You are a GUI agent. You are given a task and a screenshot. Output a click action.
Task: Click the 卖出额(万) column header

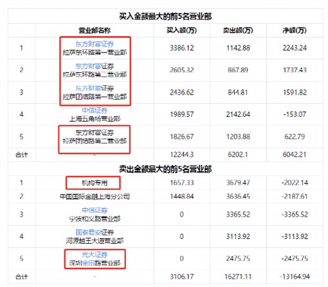(x=238, y=30)
